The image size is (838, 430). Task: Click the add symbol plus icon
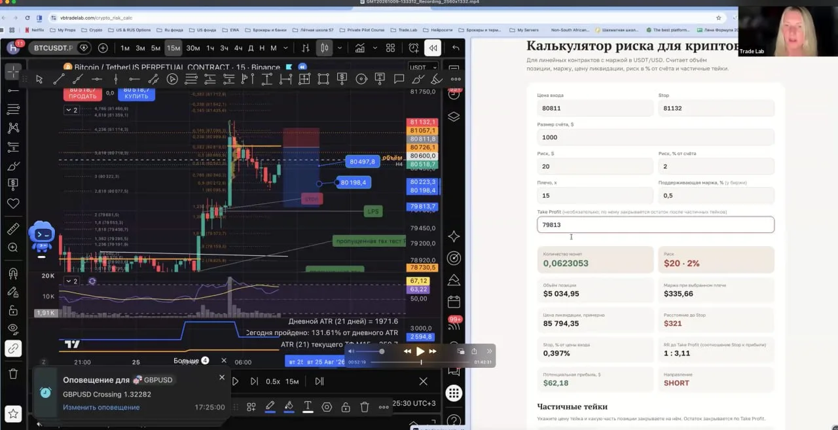click(103, 48)
